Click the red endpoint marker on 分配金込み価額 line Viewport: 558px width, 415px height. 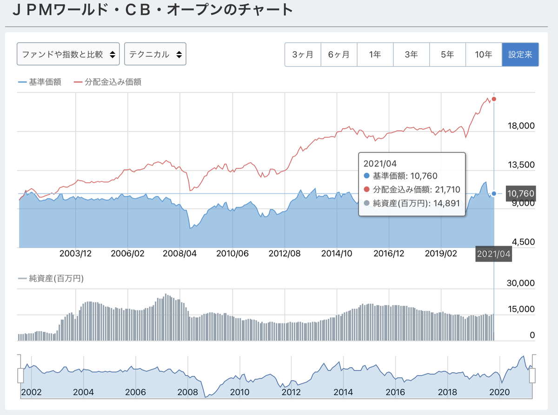[494, 99]
